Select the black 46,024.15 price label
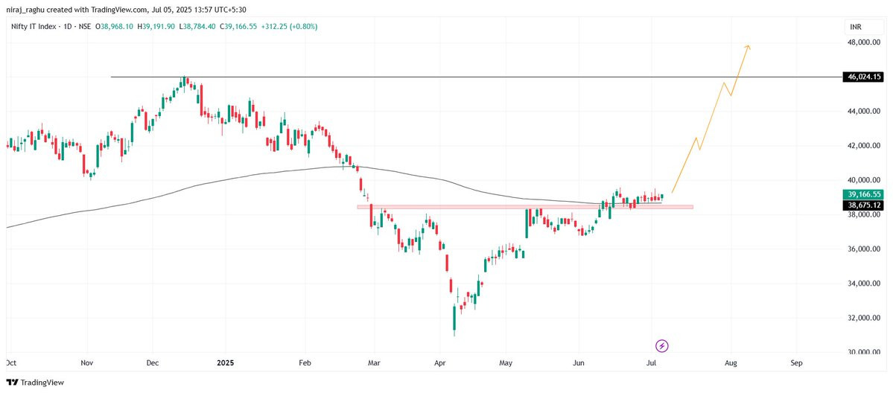This screenshot has height=393, width=893. 864,77
